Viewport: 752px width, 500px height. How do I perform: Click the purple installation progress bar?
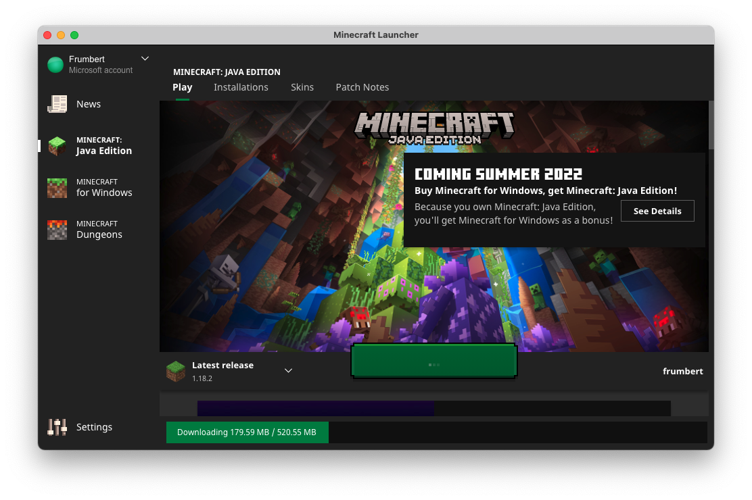(316, 408)
